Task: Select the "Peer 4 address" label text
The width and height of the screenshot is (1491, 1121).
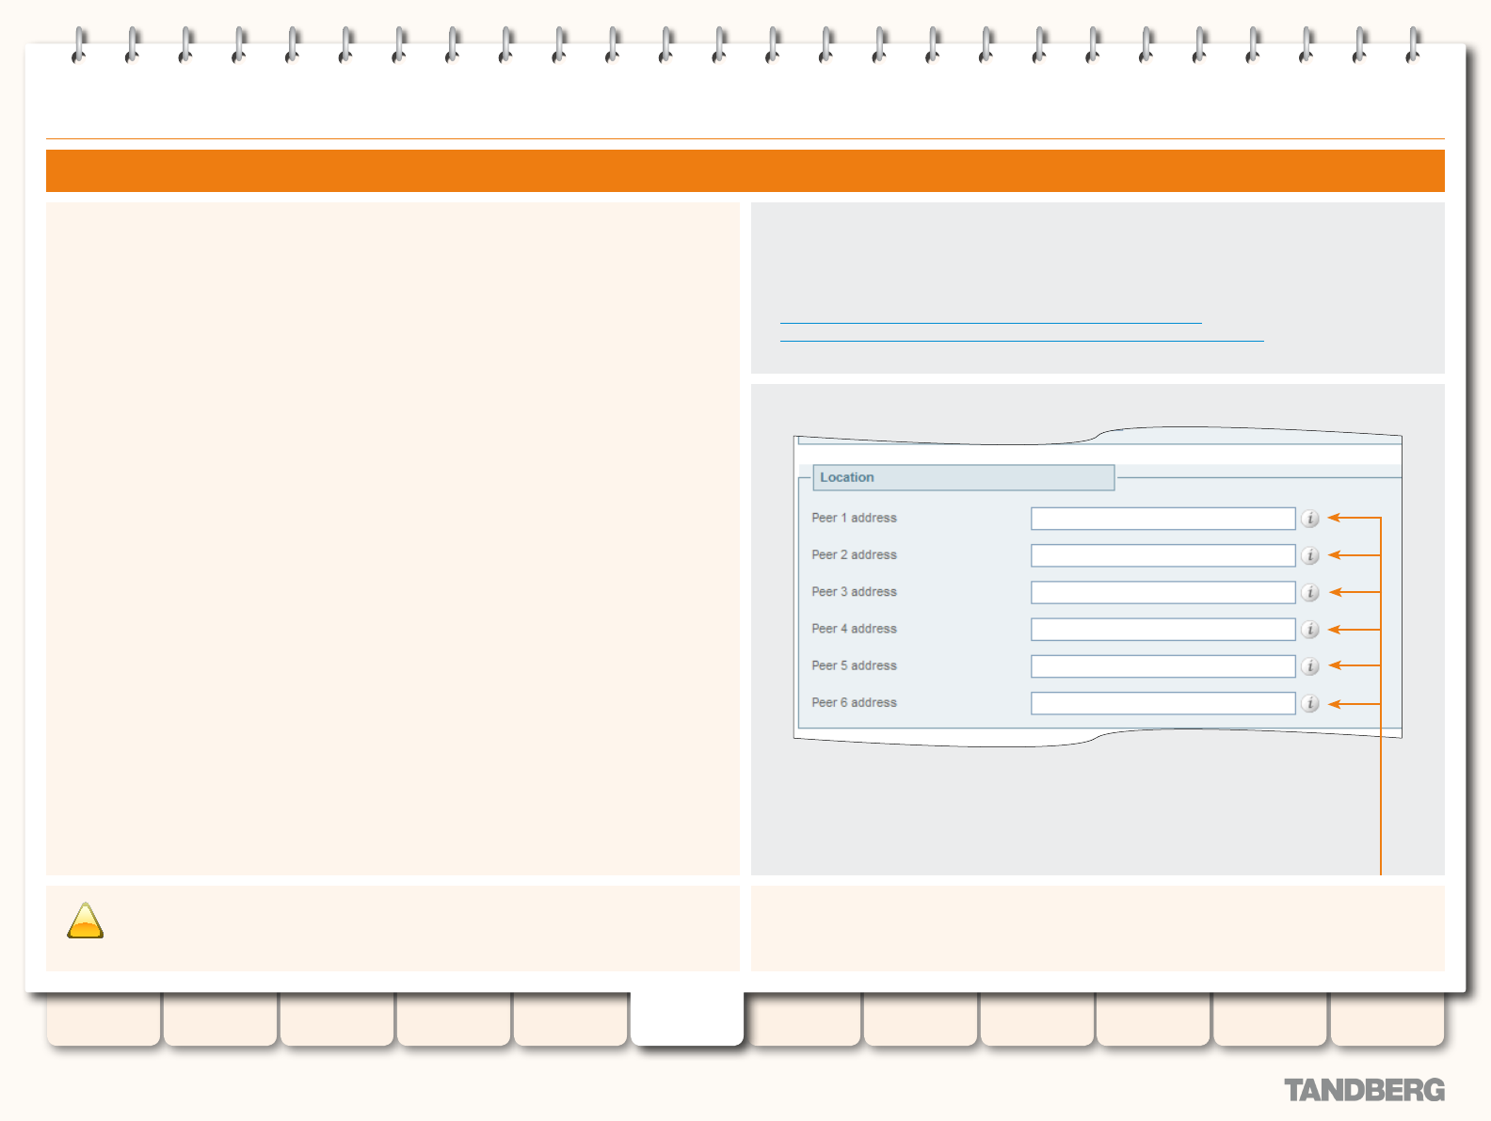Action: click(854, 628)
